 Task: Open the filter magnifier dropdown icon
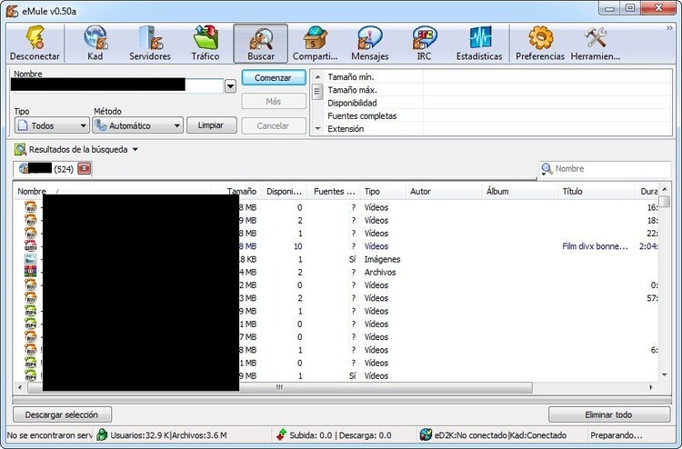coord(547,169)
